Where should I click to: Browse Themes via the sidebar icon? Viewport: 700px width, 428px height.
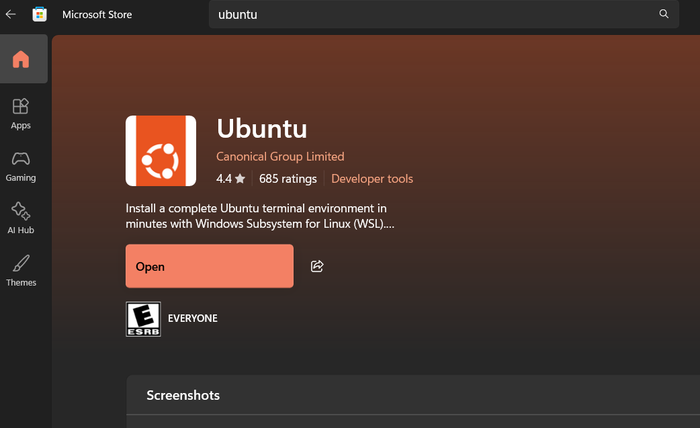point(20,269)
